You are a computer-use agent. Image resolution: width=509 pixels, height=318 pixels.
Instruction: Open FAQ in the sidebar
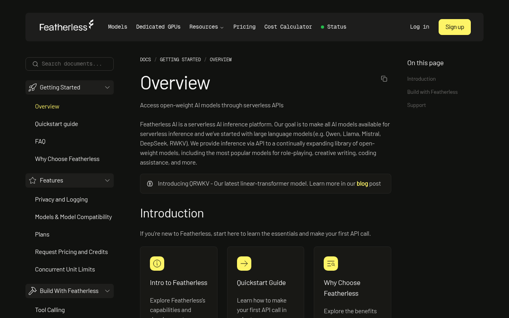point(40,142)
